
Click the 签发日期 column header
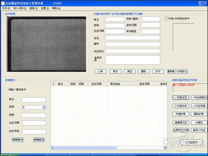point(148,84)
